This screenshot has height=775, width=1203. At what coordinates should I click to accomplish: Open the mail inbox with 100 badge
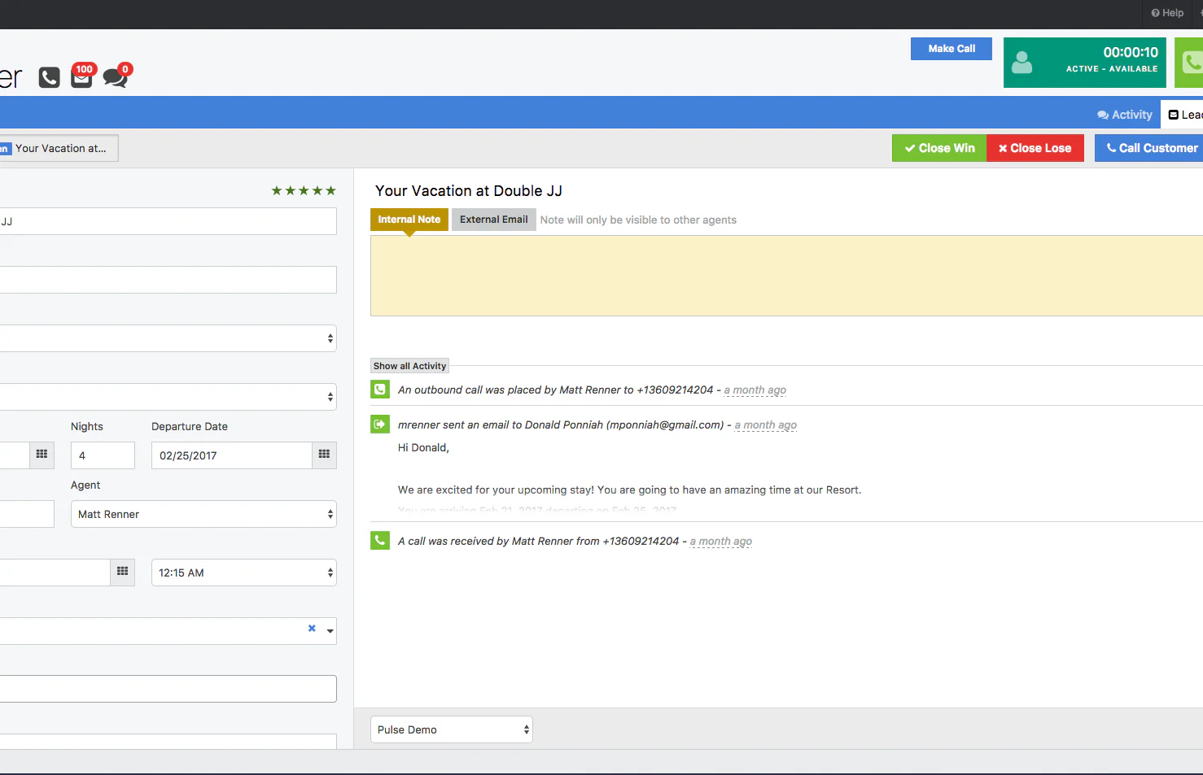click(x=82, y=76)
